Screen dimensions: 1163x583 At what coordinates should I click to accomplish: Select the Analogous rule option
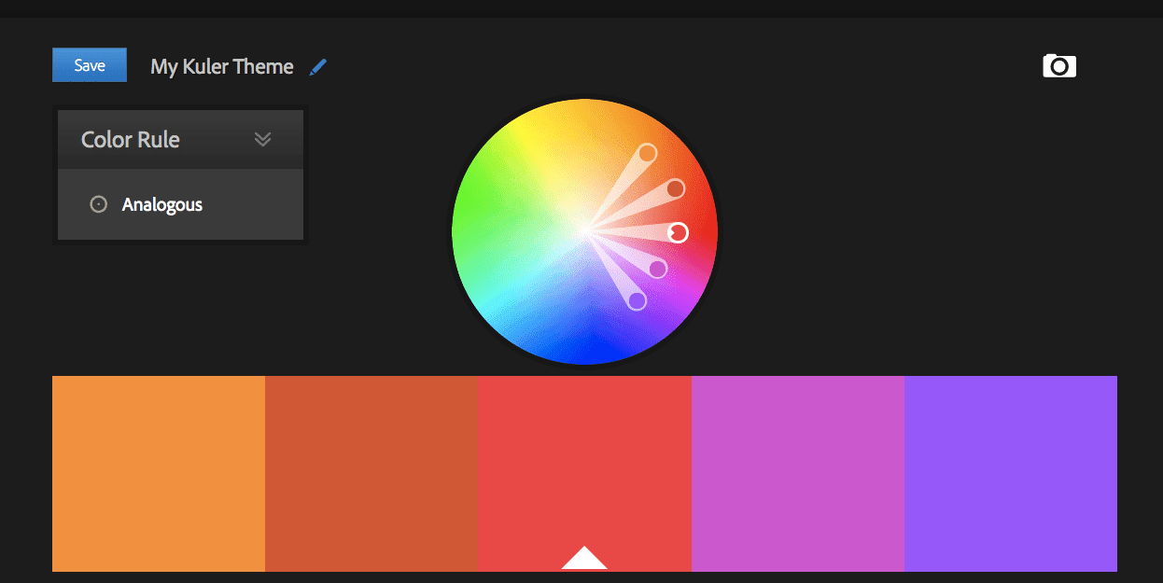pos(161,203)
